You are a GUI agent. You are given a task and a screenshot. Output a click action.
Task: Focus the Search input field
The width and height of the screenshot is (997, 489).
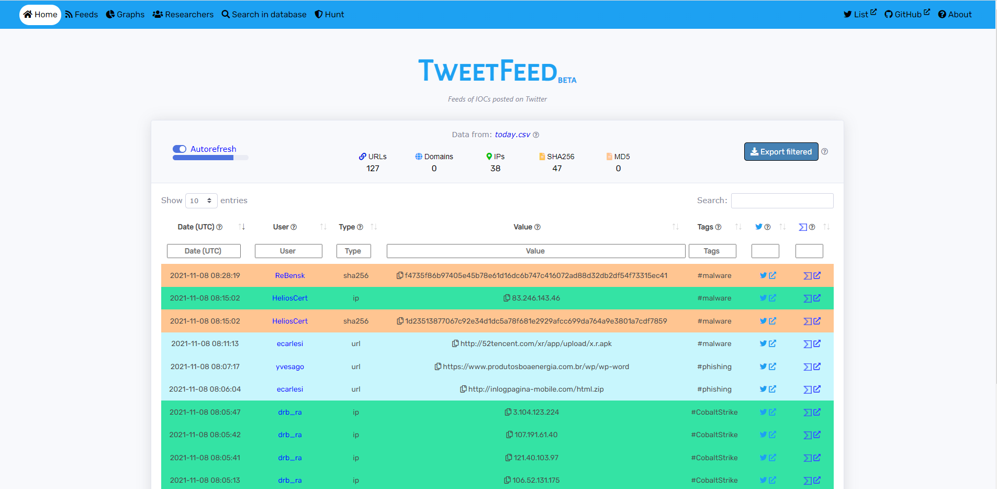pyautogui.click(x=782, y=201)
